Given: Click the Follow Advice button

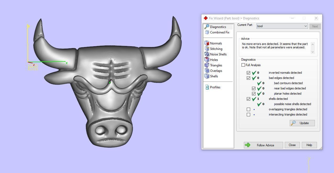Looking at the screenshot, I should (x=263, y=145).
